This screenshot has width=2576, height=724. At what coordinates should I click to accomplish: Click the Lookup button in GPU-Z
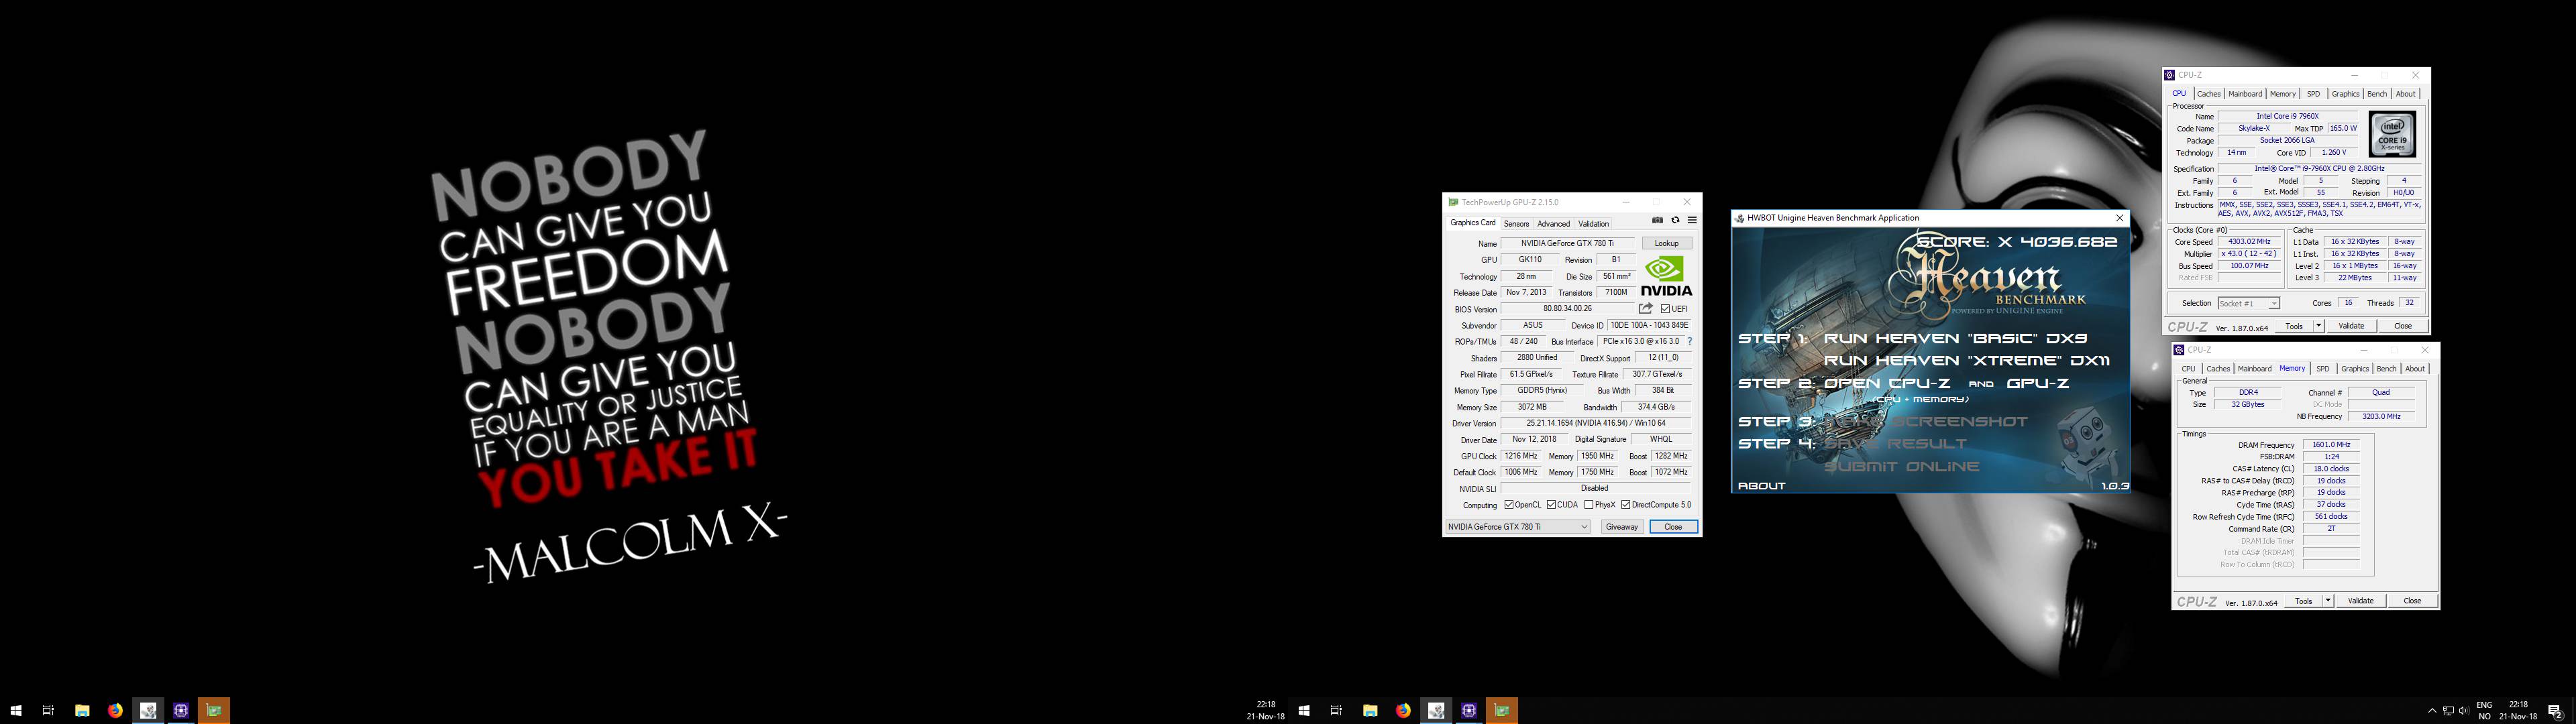coord(1666,243)
